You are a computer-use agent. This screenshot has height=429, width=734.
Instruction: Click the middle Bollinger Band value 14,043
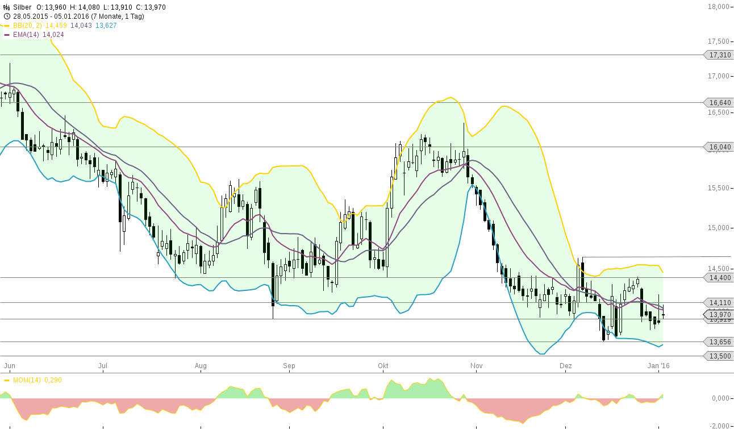coord(81,26)
